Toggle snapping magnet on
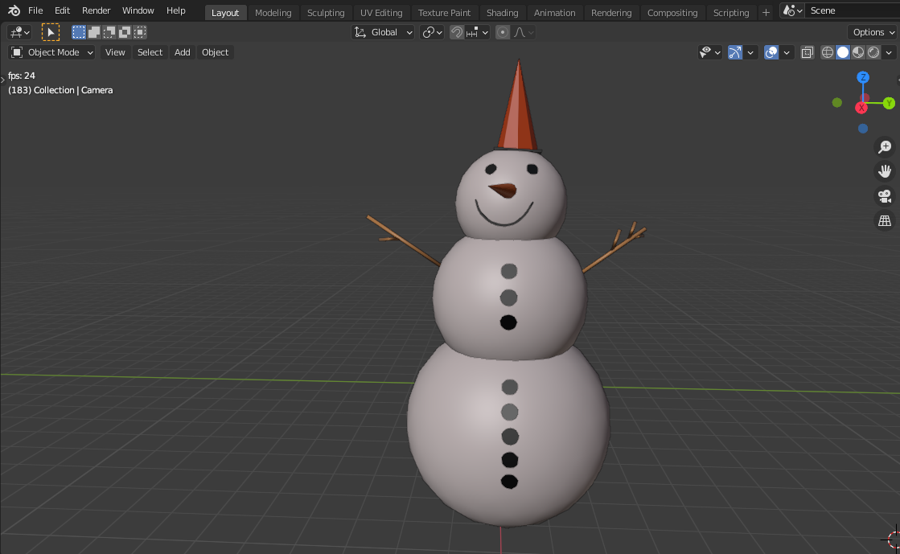The image size is (900, 554). [x=456, y=32]
